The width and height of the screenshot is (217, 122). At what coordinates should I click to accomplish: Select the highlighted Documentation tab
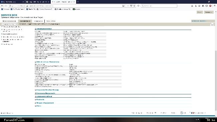(25, 21)
